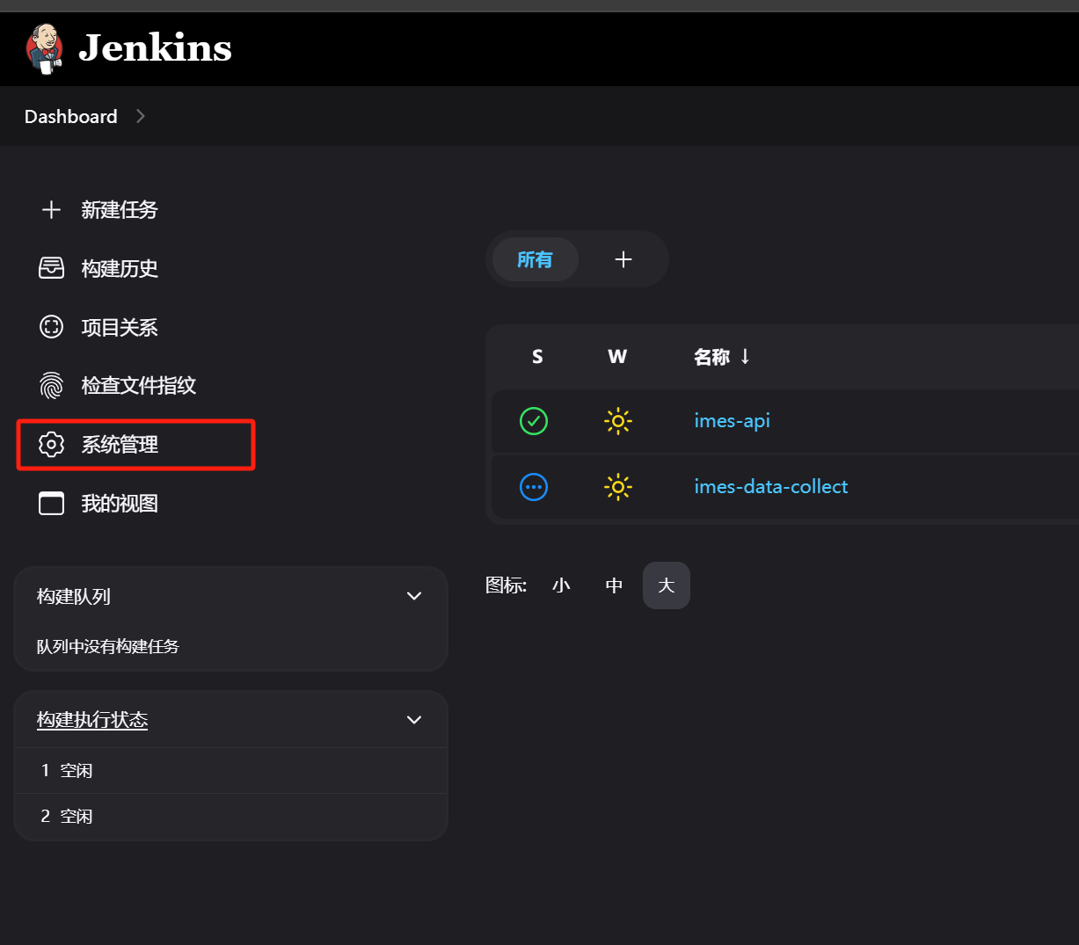
Task: Click the 队列中没有构建任务 message
Action: [x=108, y=647]
